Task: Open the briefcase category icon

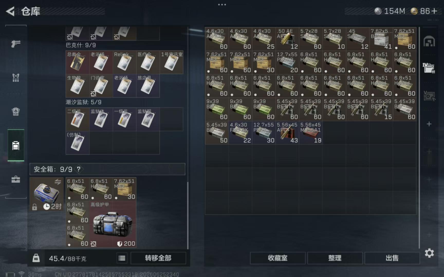Action: [16, 179]
